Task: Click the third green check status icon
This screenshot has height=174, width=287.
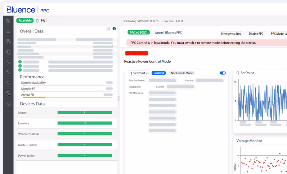Action: (x=20, y=70)
